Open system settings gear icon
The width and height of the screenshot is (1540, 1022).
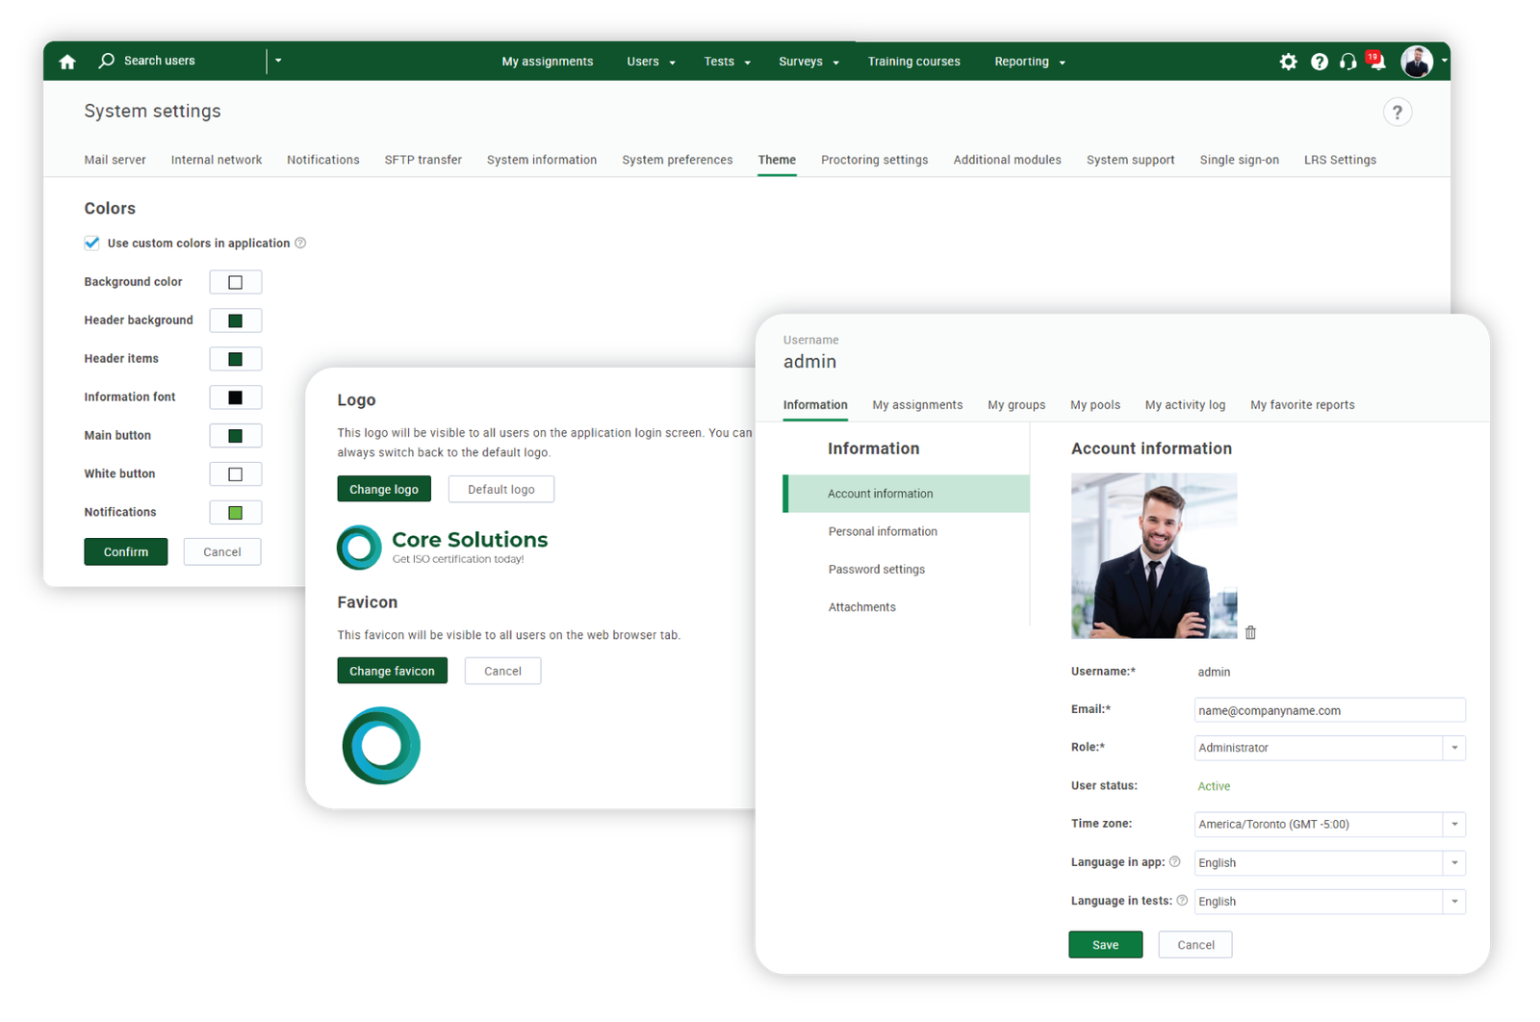coord(1288,62)
